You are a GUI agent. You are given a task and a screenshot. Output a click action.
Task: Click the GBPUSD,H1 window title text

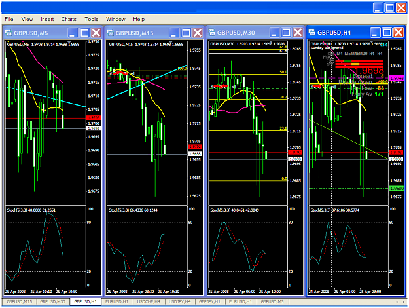point(334,33)
